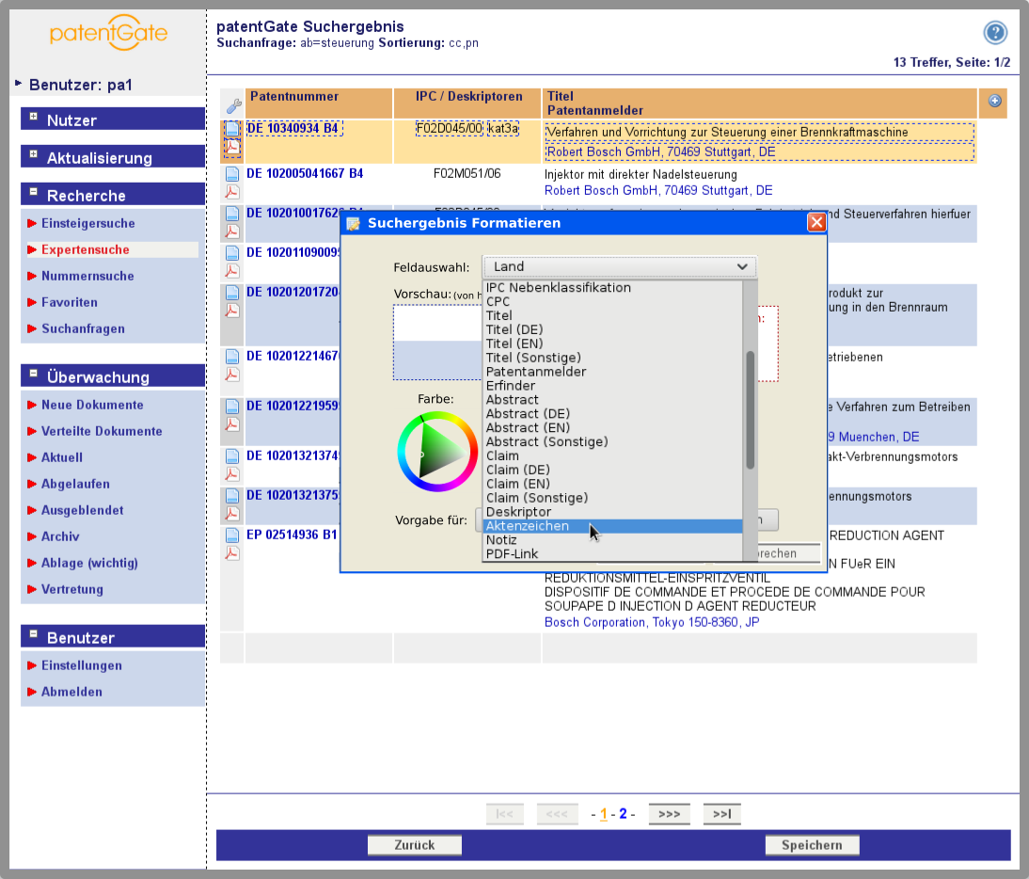Open Favoriten in the sidebar

point(70,302)
